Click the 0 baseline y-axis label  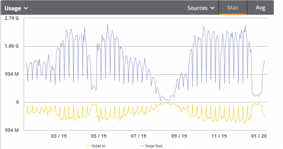pos(17,102)
